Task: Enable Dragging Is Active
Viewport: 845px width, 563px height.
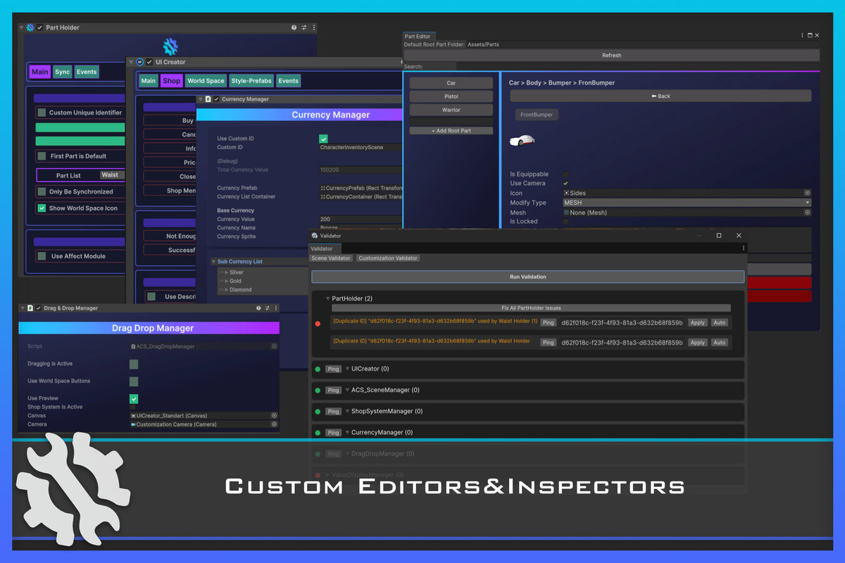Action: coord(134,364)
